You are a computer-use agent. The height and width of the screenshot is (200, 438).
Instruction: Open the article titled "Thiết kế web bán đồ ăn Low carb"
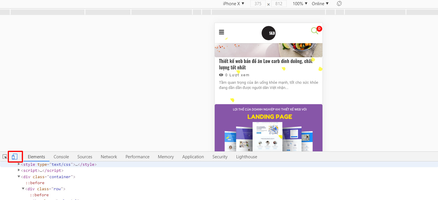pos(266,64)
